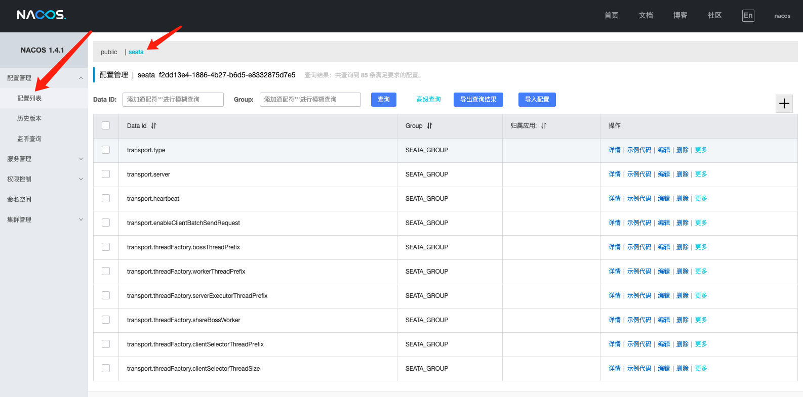Click 示例代码 for clientSelectorThreadPrefix row
Screen dimensions: 803x397
click(639, 344)
